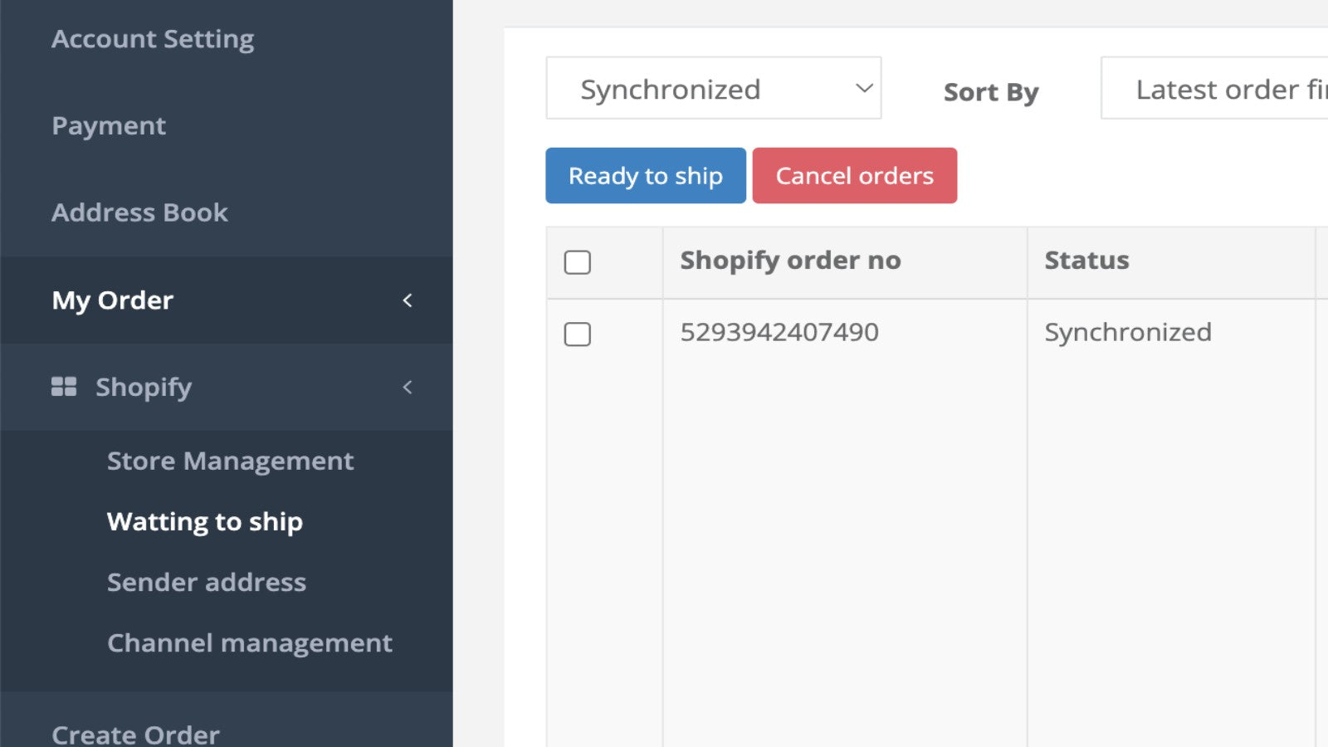The height and width of the screenshot is (747, 1328).
Task: Navigate to Account Setting
Action: 152,38
